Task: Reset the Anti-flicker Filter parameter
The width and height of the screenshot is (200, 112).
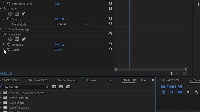Action: [110, 3]
